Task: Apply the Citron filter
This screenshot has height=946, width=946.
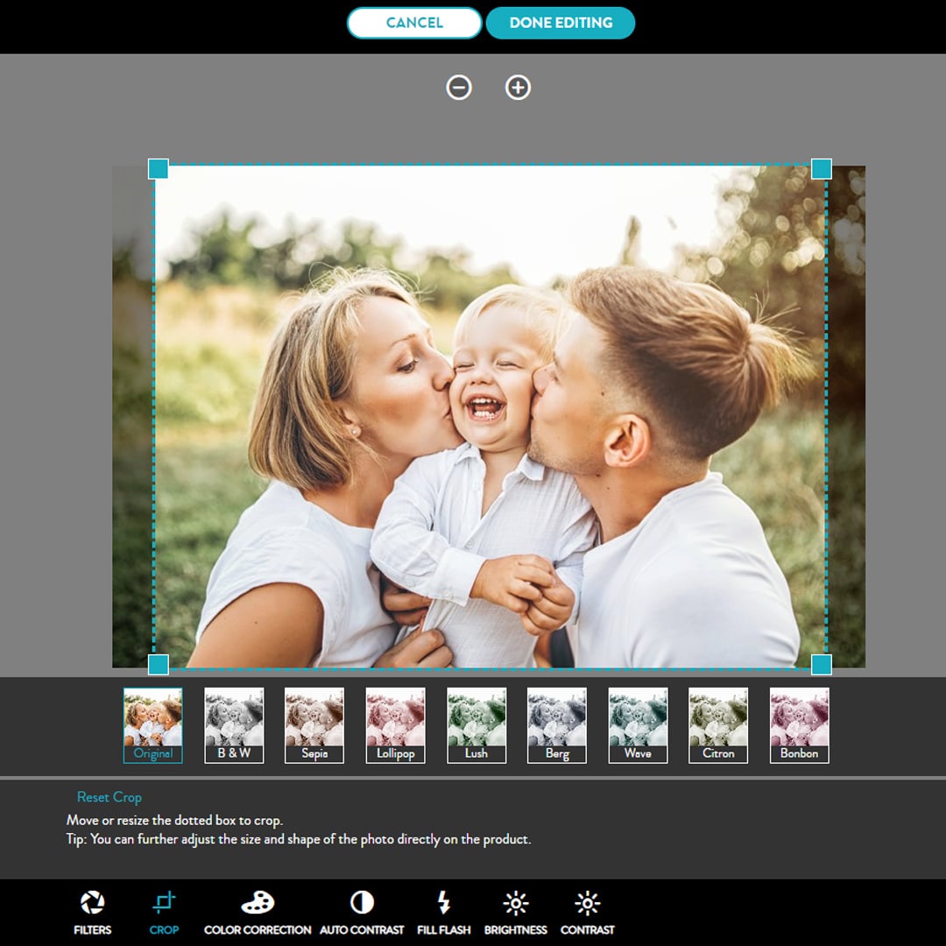Action: 717,725
